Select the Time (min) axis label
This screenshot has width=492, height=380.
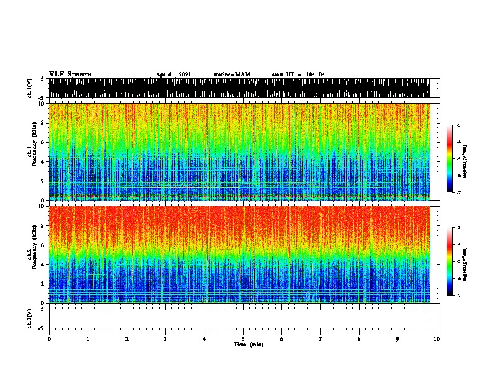click(x=248, y=345)
